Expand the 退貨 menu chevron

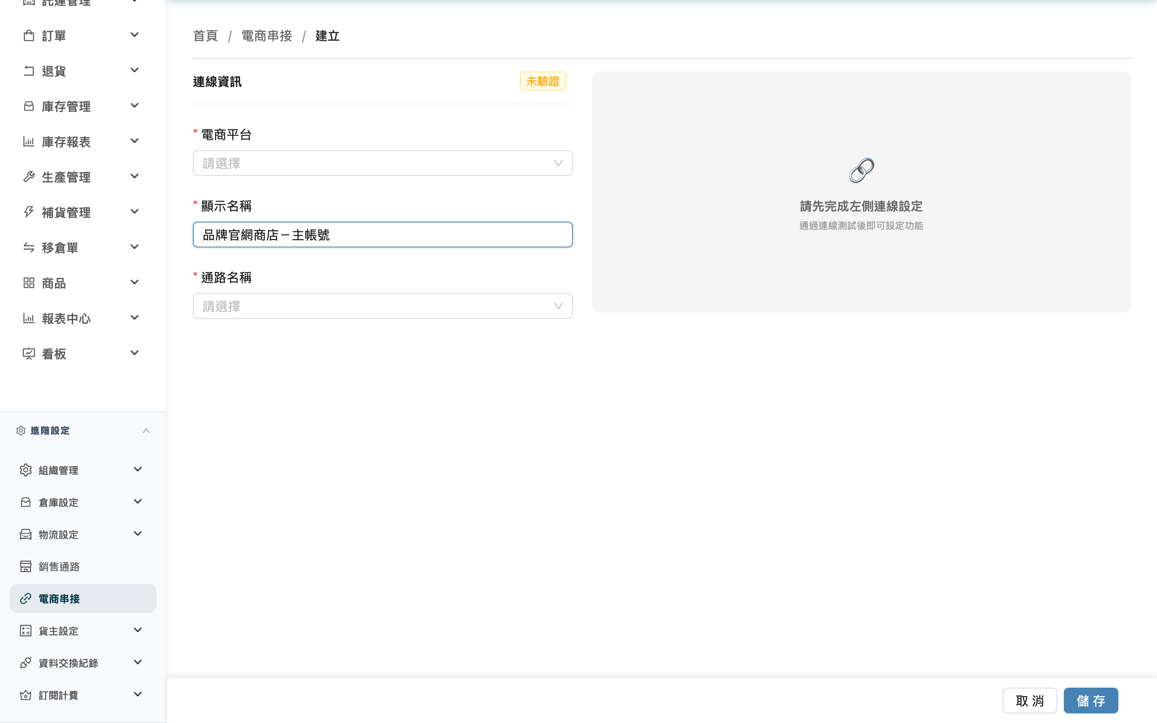135,70
